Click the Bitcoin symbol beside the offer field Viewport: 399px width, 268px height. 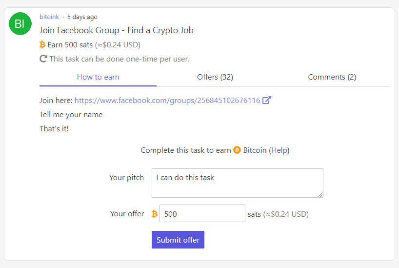pos(154,214)
